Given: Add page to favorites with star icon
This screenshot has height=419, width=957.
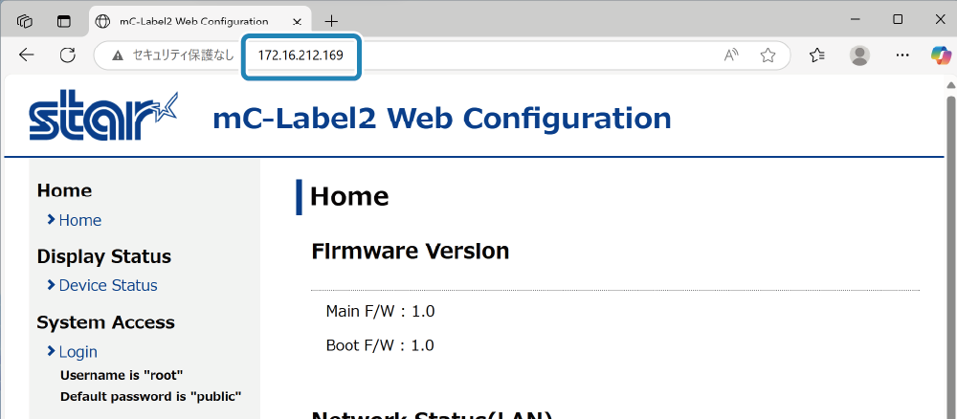Looking at the screenshot, I should pyautogui.click(x=768, y=55).
